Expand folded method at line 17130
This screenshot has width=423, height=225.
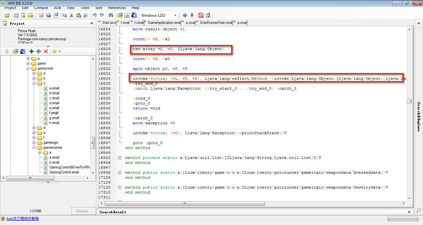point(120,187)
